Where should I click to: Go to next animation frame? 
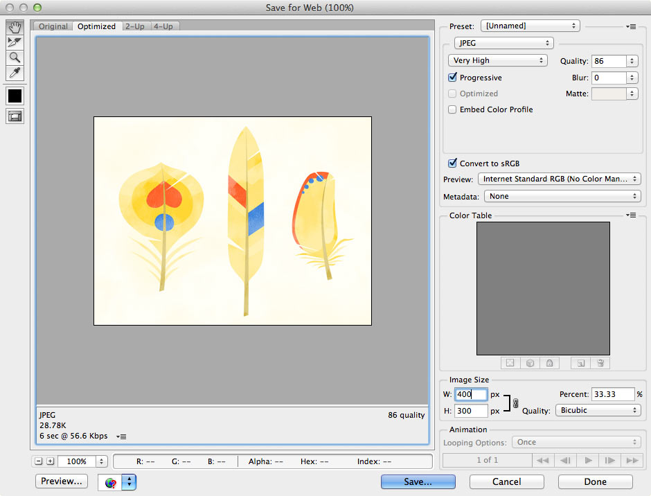click(610, 460)
